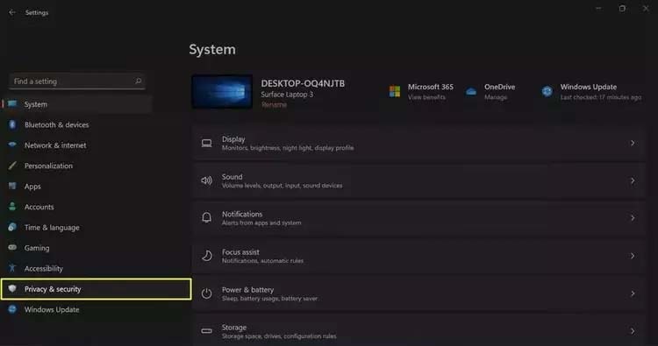This screenshot has width=658, height=346.
Task: Click the desktop wallpaper thumbnail
Action: click(222, 92)
